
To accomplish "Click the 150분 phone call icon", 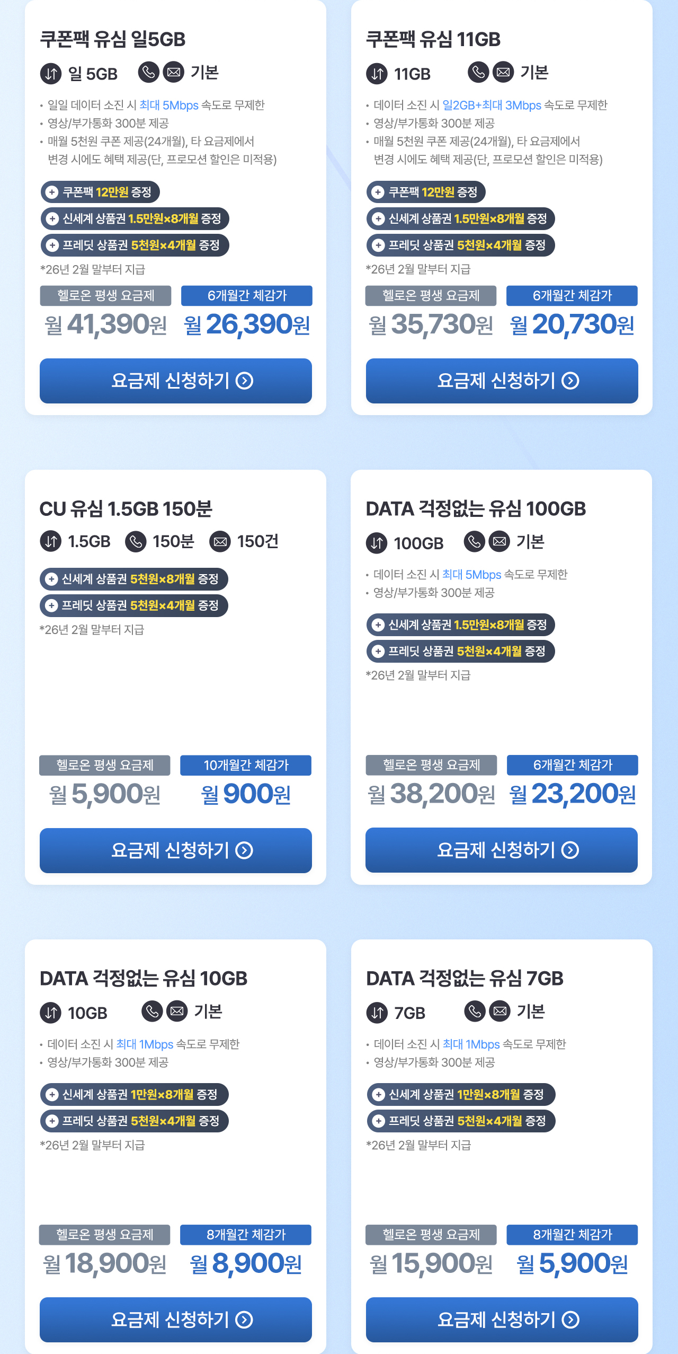I will 136,542.
